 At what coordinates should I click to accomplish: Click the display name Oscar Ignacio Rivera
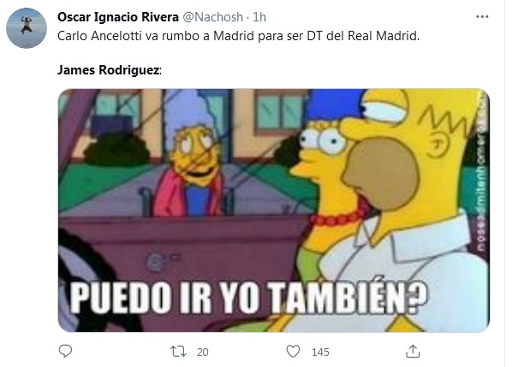[118, 17]
